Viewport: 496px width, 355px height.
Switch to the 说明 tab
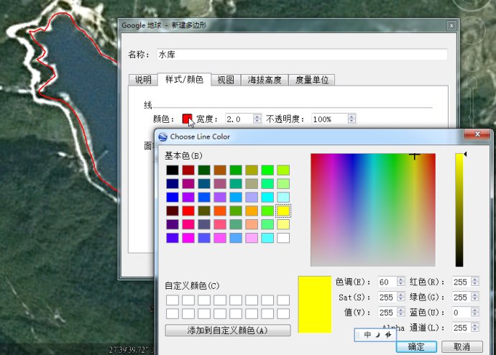[143, 80]
